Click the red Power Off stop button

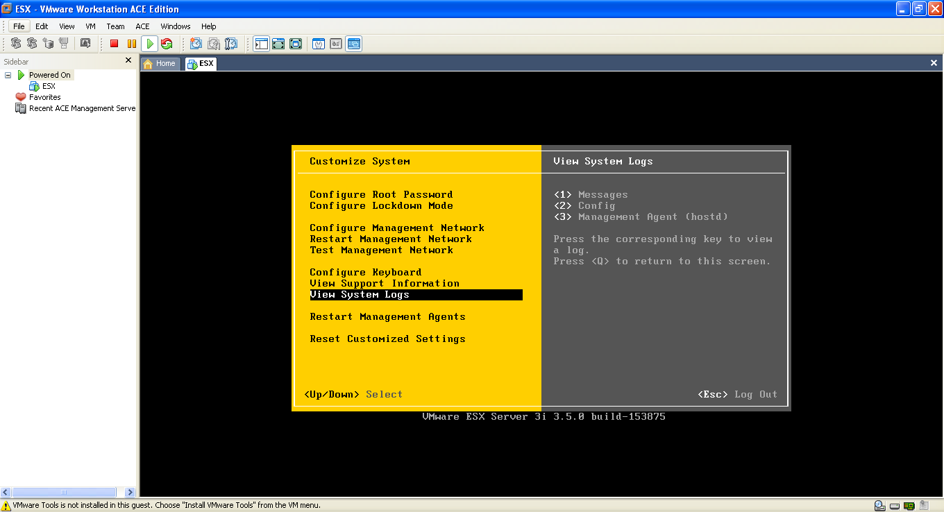[x=115, y=44]
